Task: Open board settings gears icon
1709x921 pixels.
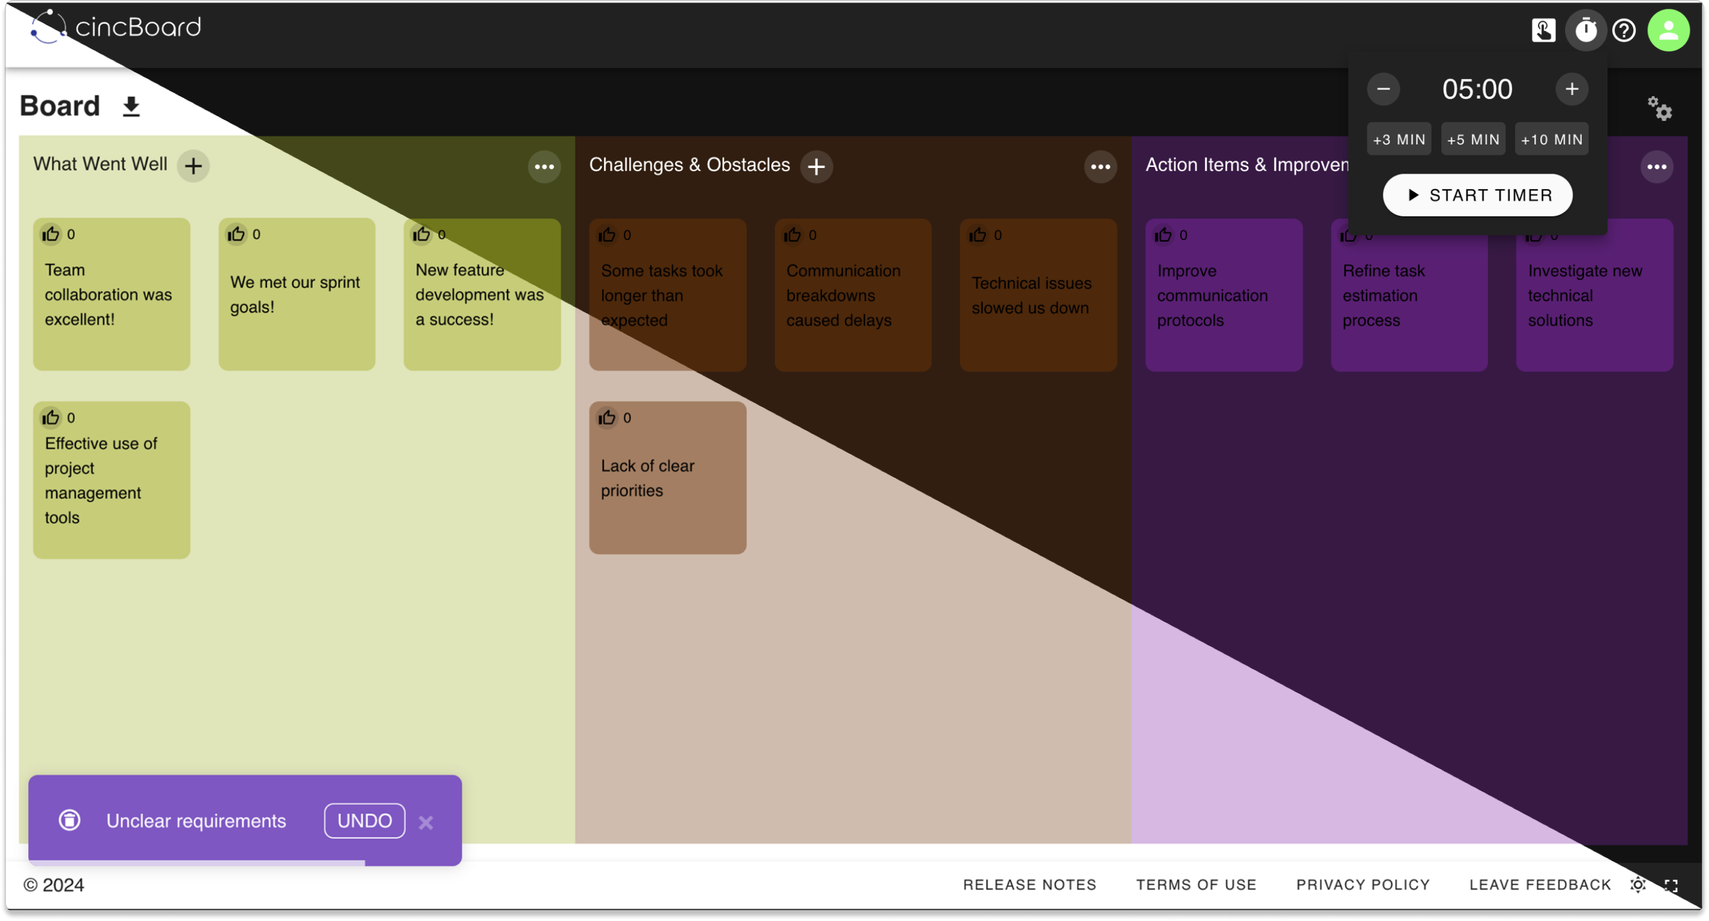Action: [x=1659, y=108]
